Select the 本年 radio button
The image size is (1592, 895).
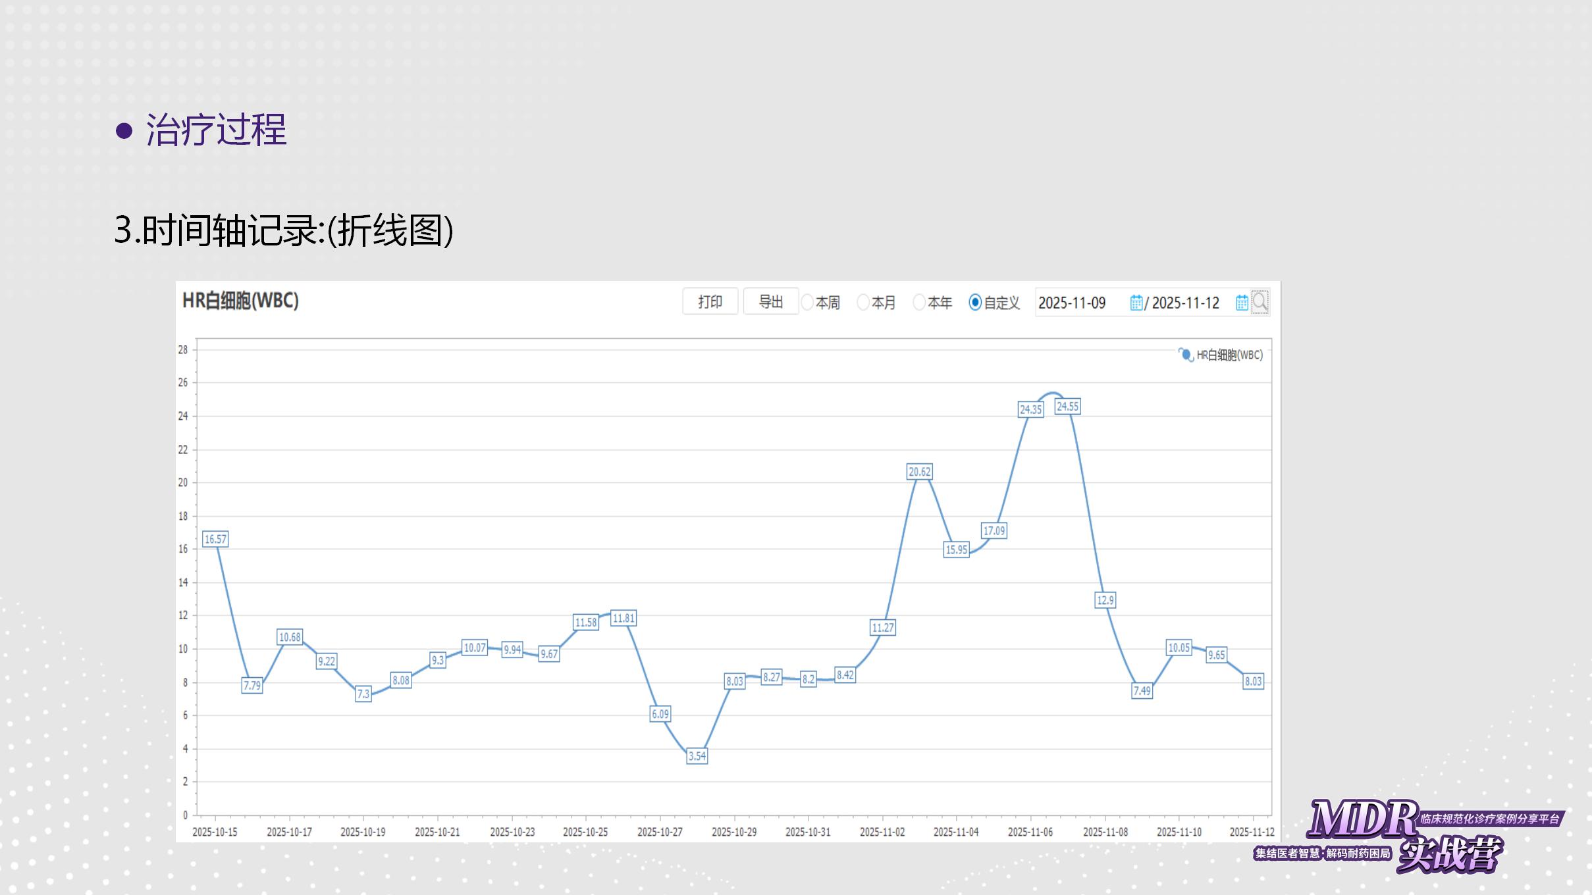919,303
